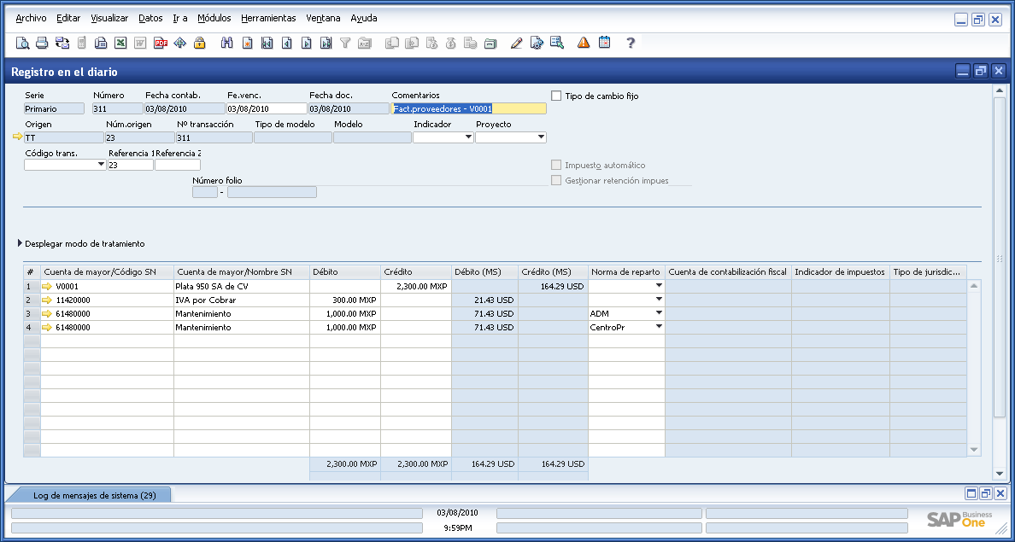Click the Comentarios input field
The width and height of the screenshot is (1015, 542).
[x=466, y=108]
